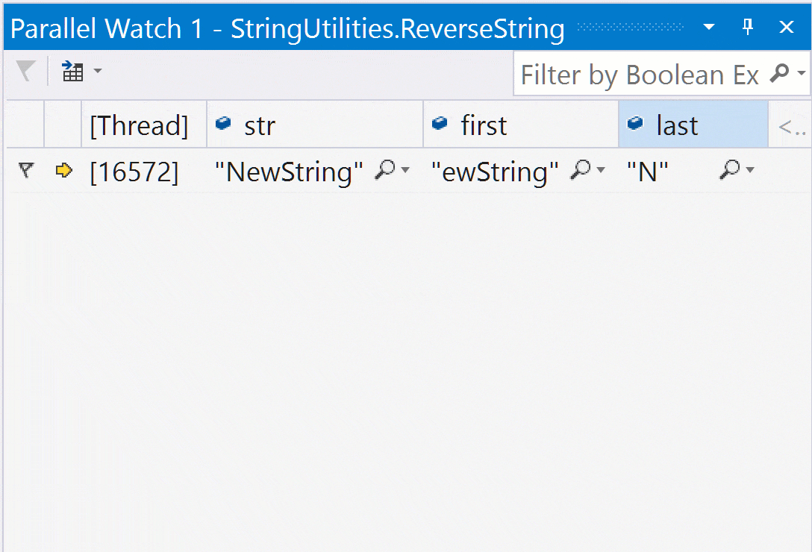812x552 pixels.
Task: Select the [Thread] column header
Action: point(139,125)
